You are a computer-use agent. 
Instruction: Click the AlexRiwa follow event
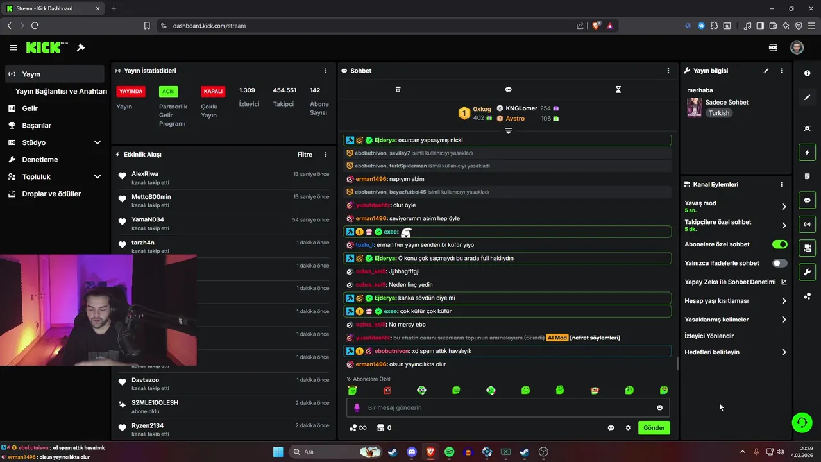(223, 178)
